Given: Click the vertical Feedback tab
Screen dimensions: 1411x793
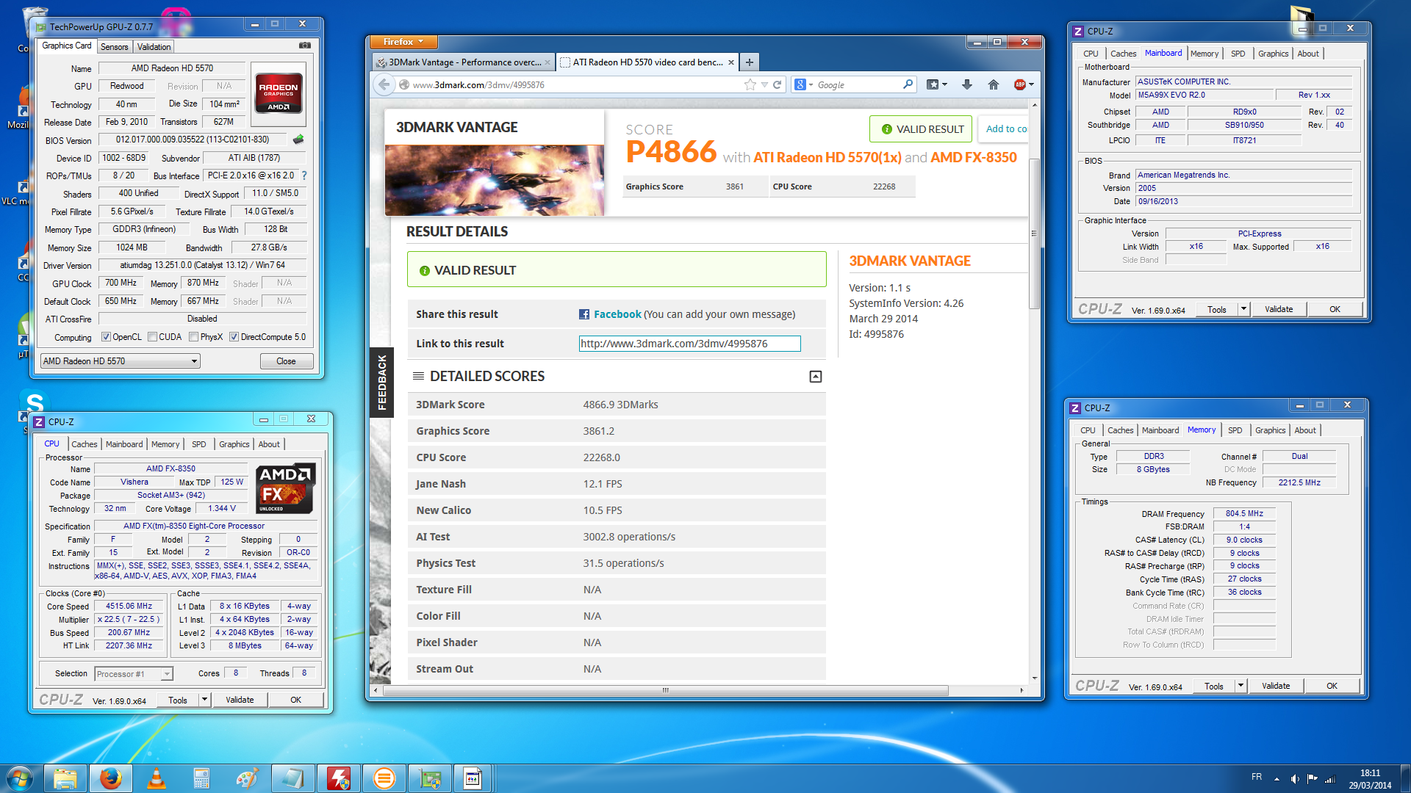Looking at the screenshot, I should pyautogui.click(x=381, y=382).
